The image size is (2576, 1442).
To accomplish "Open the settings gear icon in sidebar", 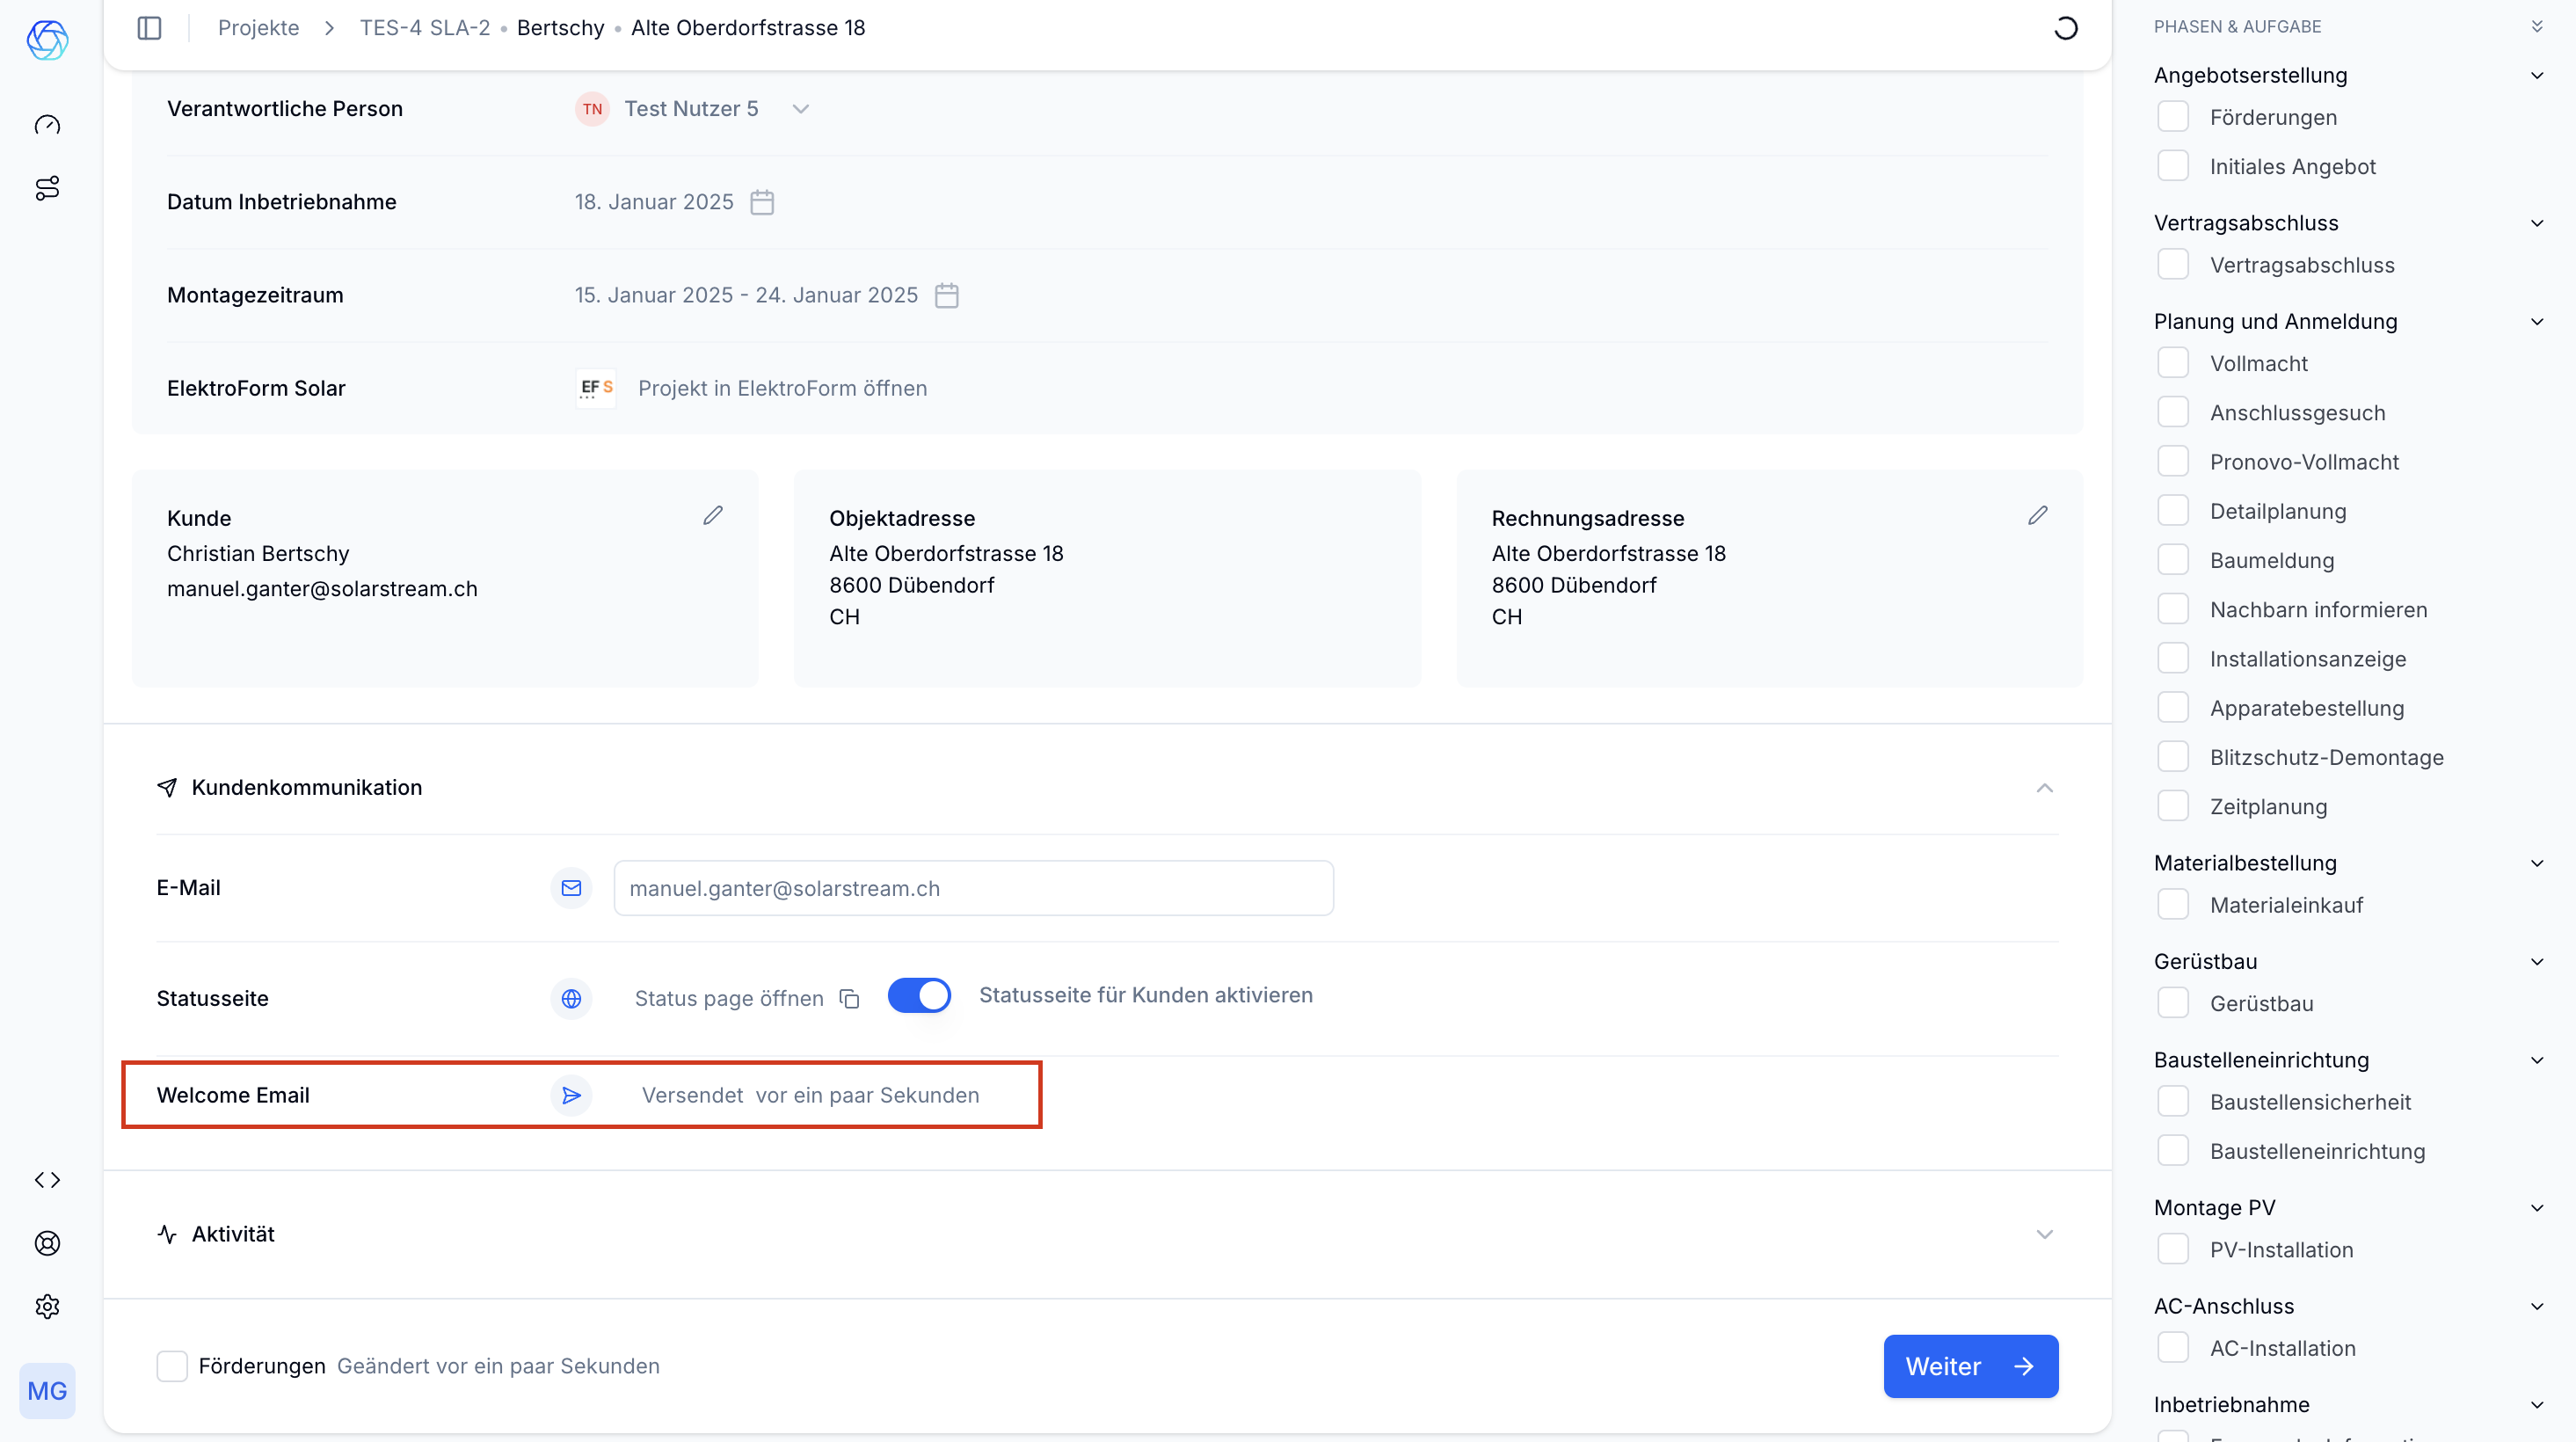I will (47, 1307).
